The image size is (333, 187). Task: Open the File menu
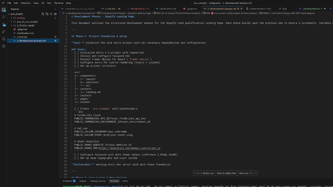point(9,3)
